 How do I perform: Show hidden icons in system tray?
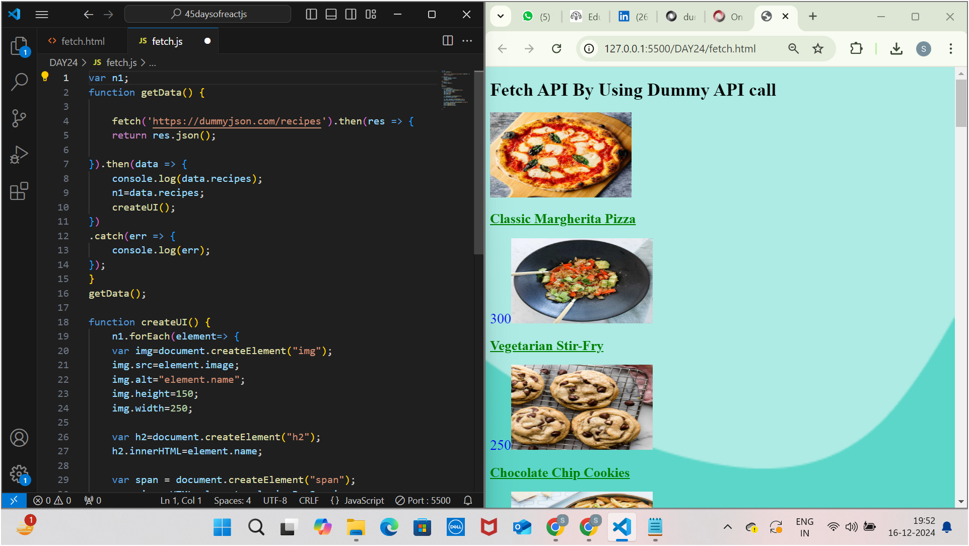(x=727, y=527)
